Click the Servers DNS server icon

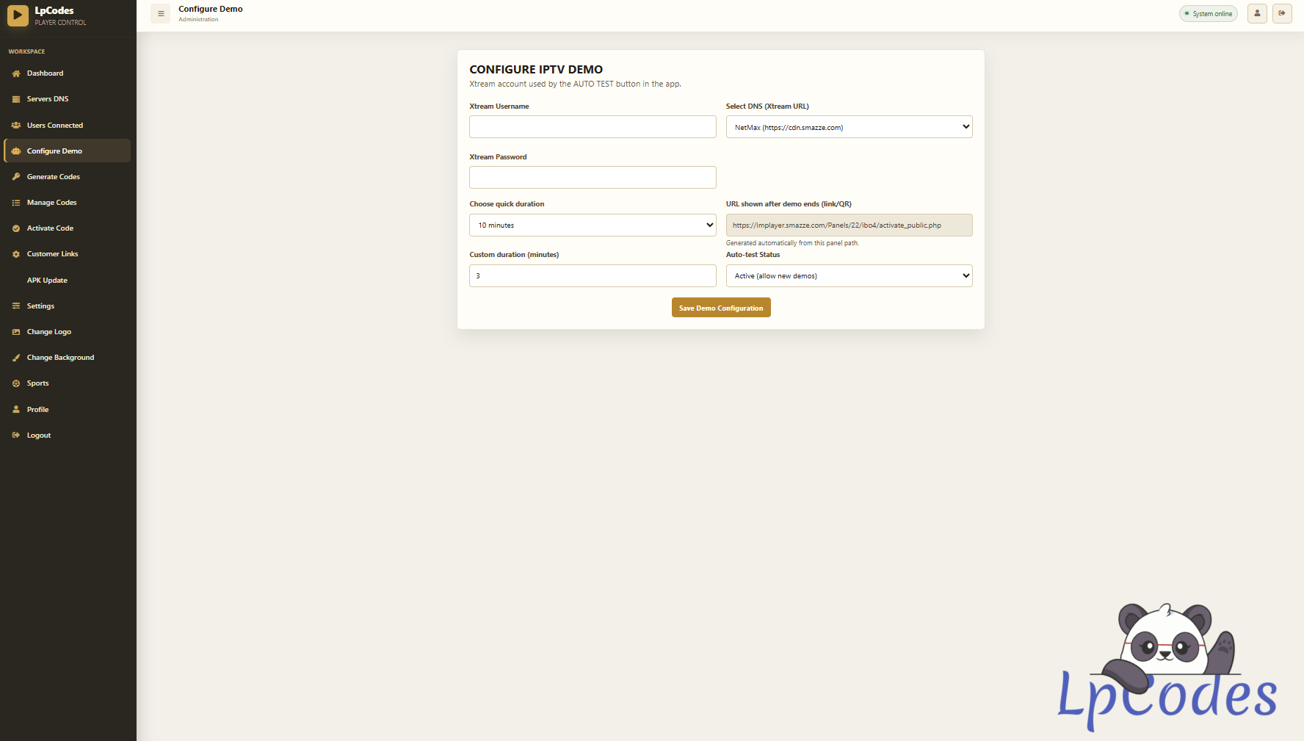coord(16,99)
